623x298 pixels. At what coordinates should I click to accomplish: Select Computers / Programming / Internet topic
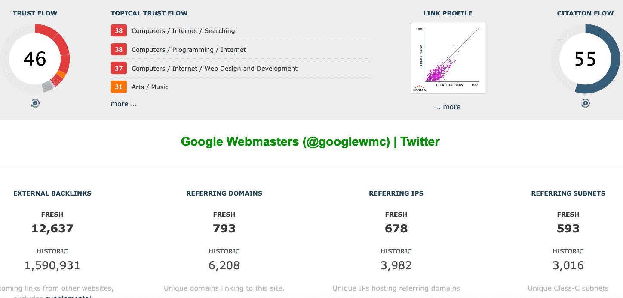tap(189, 50)
